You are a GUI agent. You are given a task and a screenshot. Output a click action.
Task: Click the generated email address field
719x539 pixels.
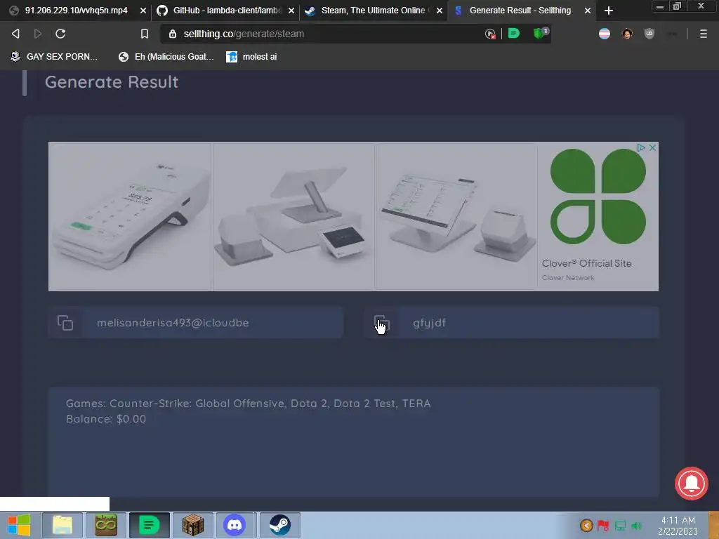pyautogui.click(x=213, y=323)
